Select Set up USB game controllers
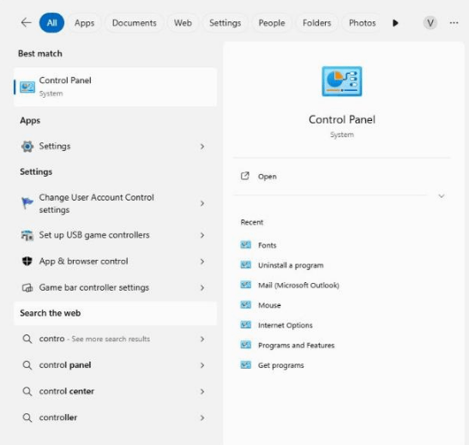This screenshot has height=445, width=469. [115, 235]
